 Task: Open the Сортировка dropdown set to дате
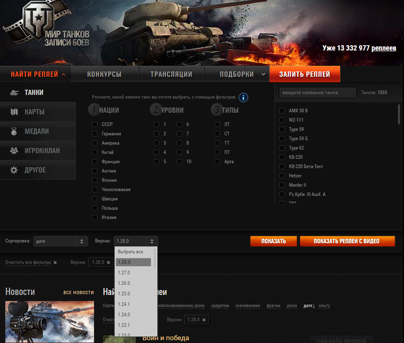point(61,241)
